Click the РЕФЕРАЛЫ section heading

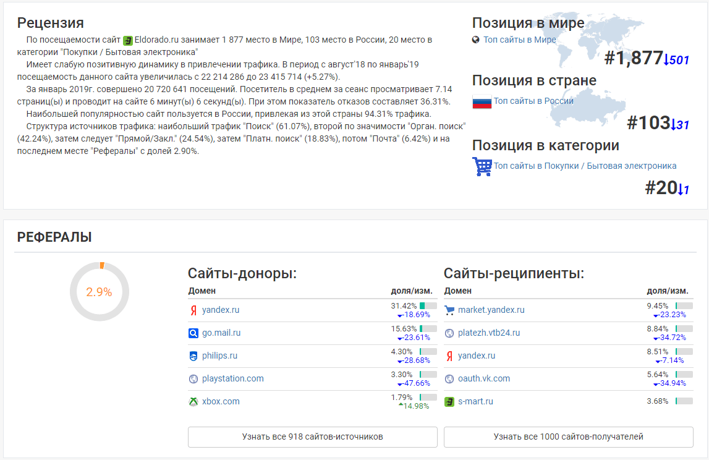coord(54,237)
